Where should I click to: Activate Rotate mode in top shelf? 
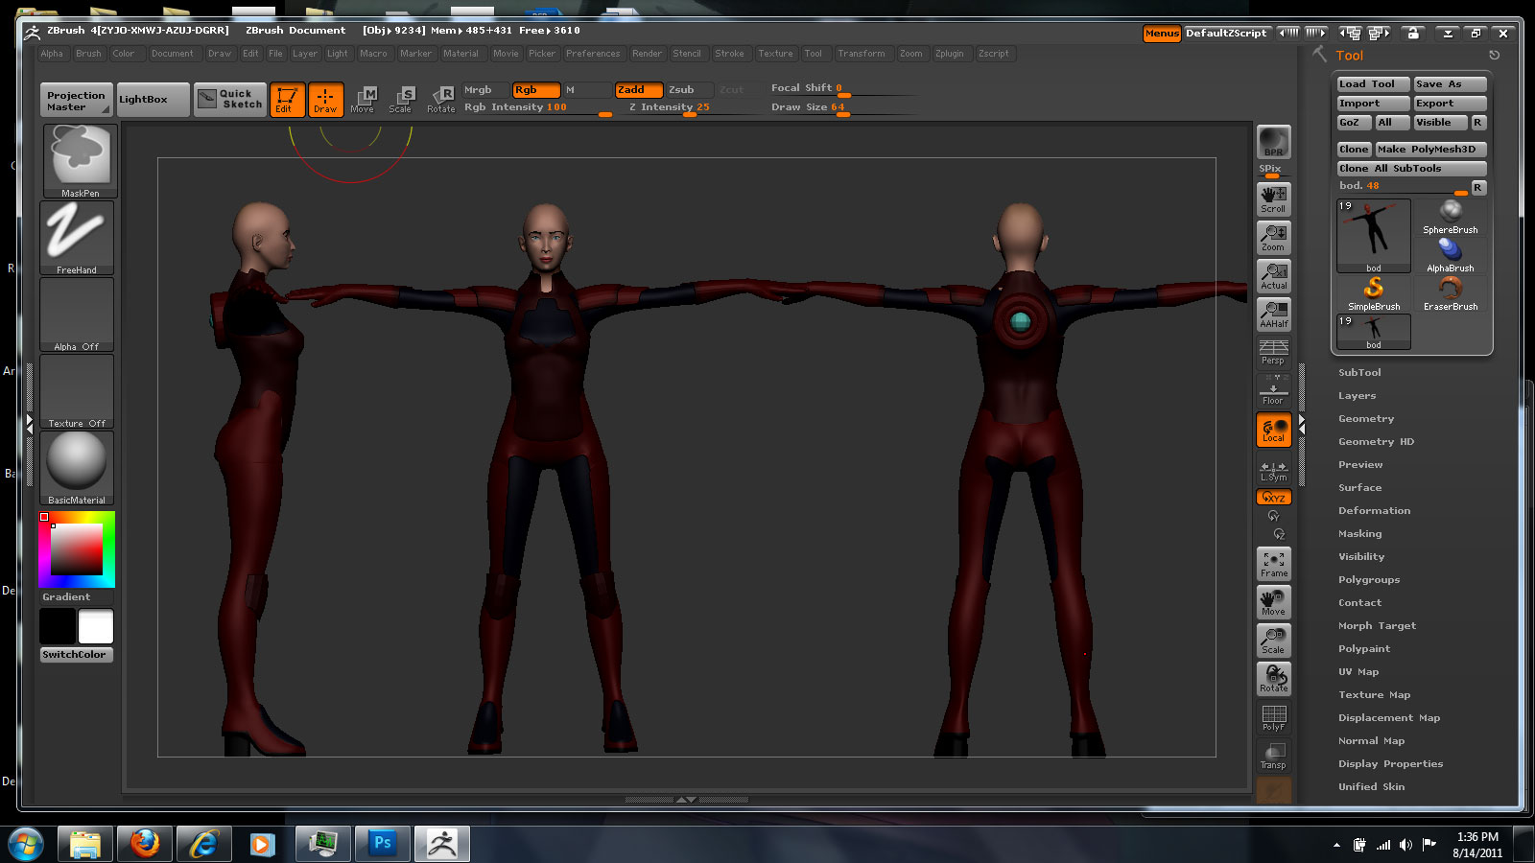pyautogui.click(x=441, y=99)
